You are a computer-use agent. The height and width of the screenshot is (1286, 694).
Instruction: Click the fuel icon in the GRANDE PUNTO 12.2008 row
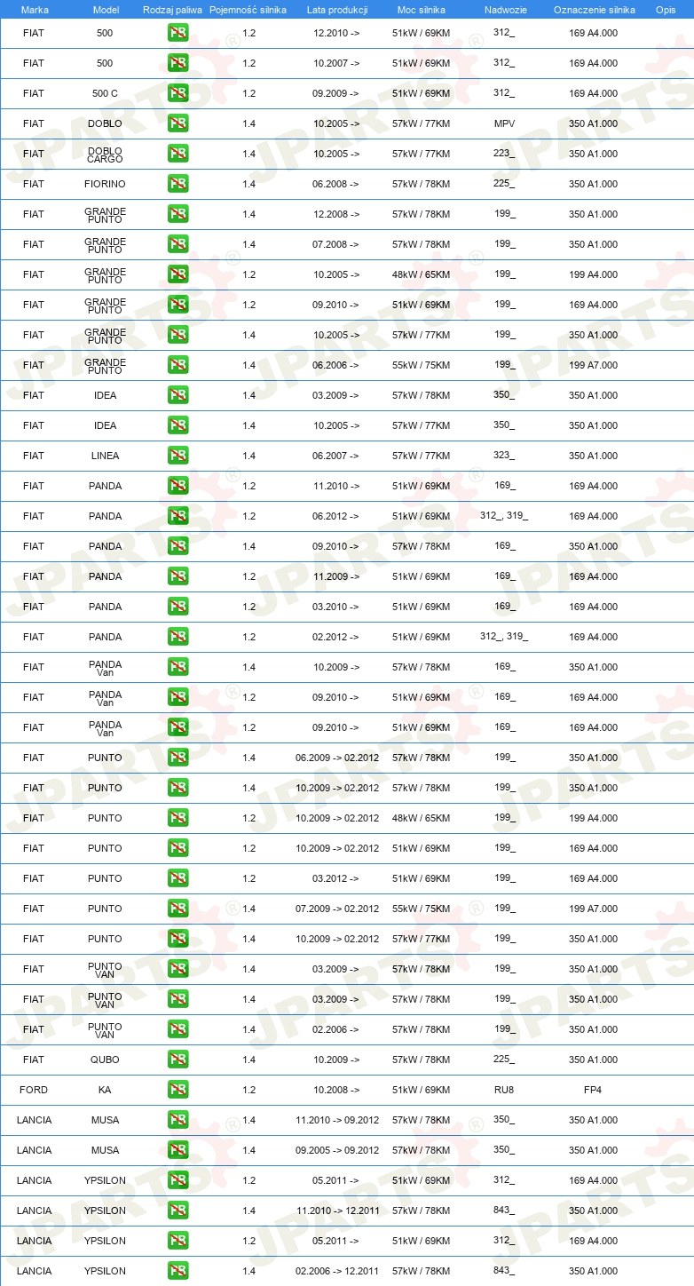tap(177, 214)
